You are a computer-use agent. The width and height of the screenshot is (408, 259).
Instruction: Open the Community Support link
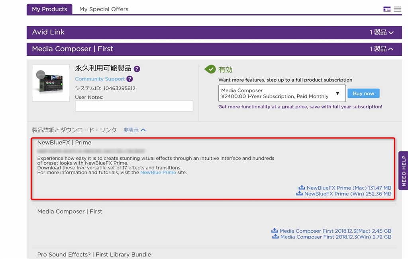pyautogui.click(x=100, y=79)
